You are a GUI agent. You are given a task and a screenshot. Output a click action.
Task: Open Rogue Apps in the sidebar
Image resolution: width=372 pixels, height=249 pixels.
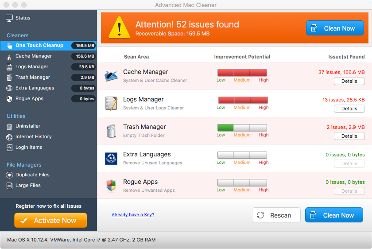click(48, 99)
